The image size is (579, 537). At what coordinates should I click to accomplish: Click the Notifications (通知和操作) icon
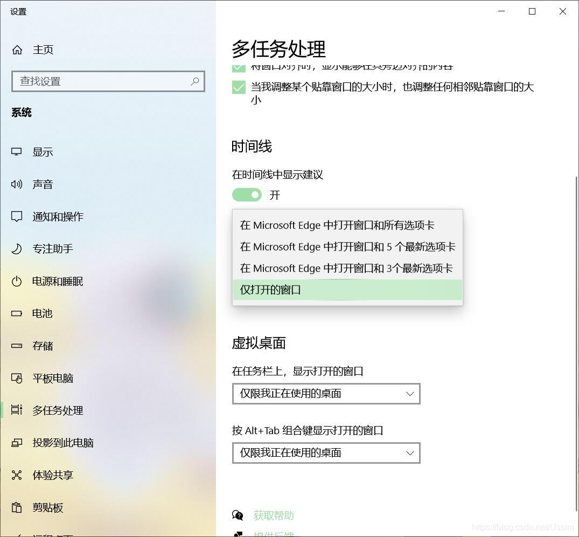17,217
